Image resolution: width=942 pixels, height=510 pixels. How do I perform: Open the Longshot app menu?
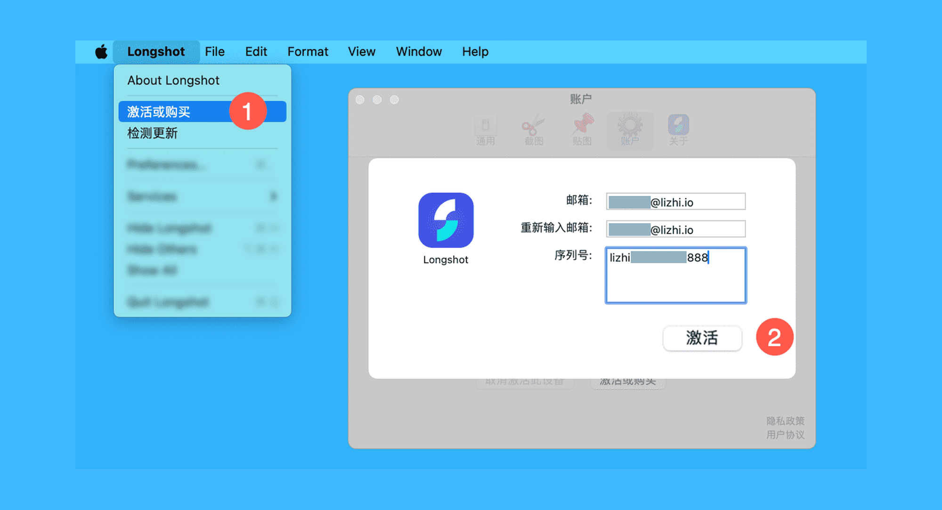click(x=156, y=52)
